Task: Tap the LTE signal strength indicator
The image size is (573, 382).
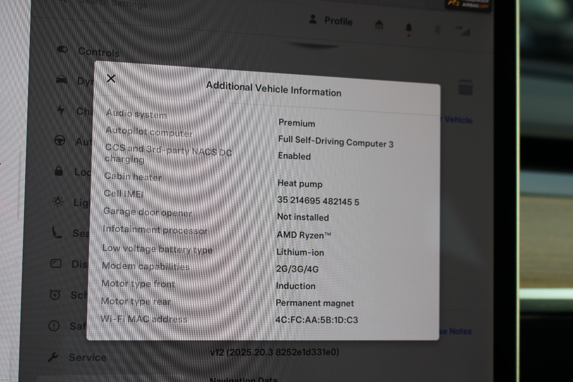Action: (463, 31)
